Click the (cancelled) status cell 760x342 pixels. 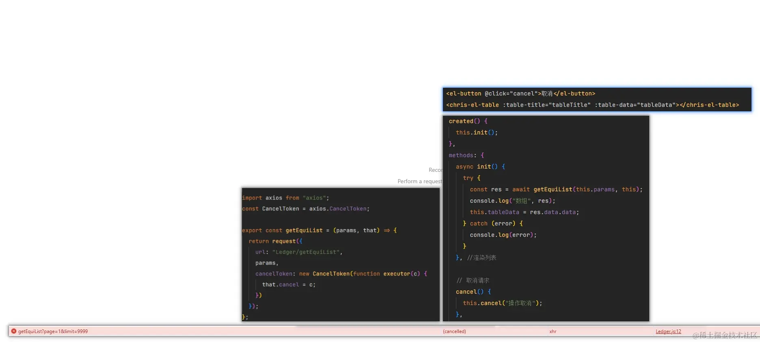point(454,331)
